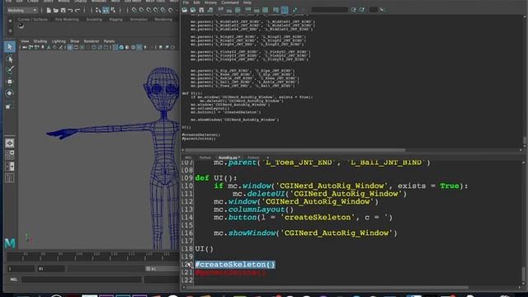528x297 pixels.
Task: Open the Sculpting shelf tab
Action: point(94,20)
